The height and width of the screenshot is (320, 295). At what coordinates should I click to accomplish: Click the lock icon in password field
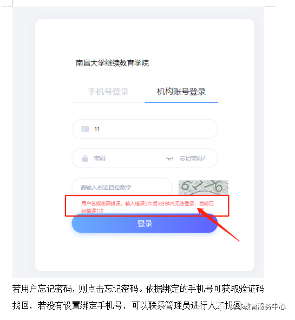click(85, 158)
